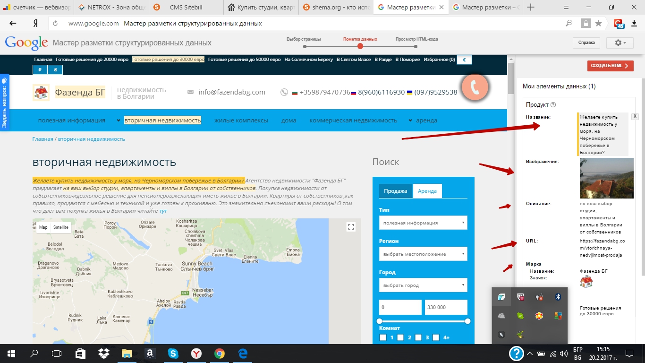Select euro currency toggle
The height and width of the screenshot is (363, 645).
[x=465, y=60]
